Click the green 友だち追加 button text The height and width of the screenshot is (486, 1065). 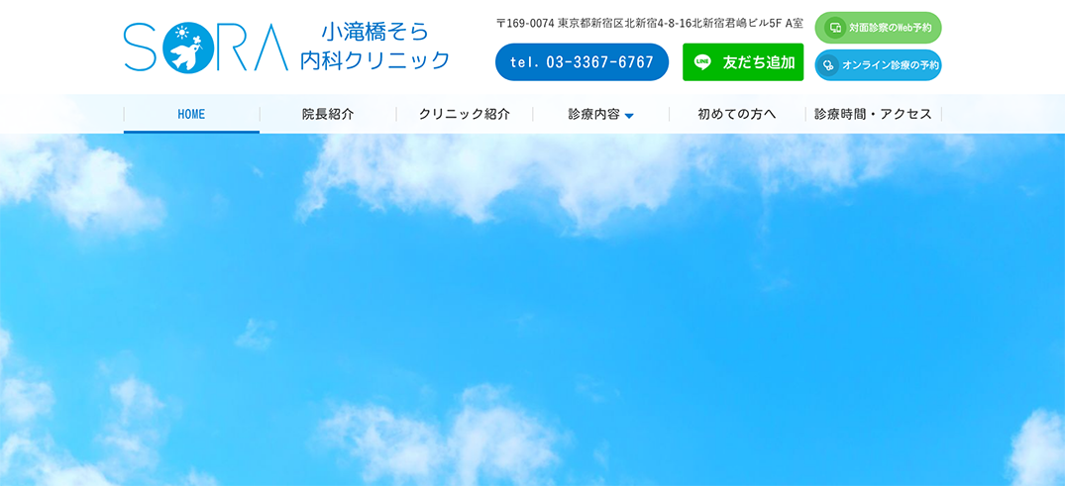(x=759, y=62)
